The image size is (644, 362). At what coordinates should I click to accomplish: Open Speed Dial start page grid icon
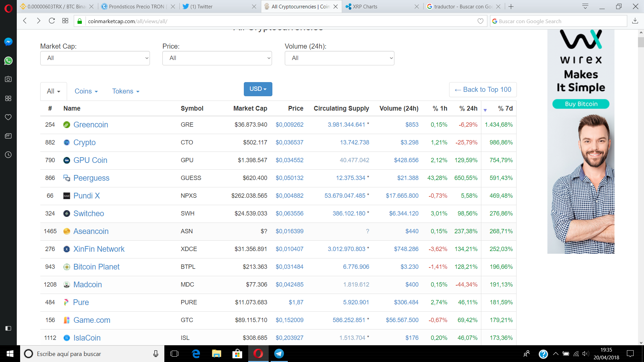point(65,21)
